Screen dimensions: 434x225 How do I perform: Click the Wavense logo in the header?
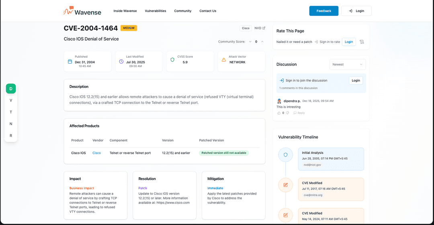82,11
